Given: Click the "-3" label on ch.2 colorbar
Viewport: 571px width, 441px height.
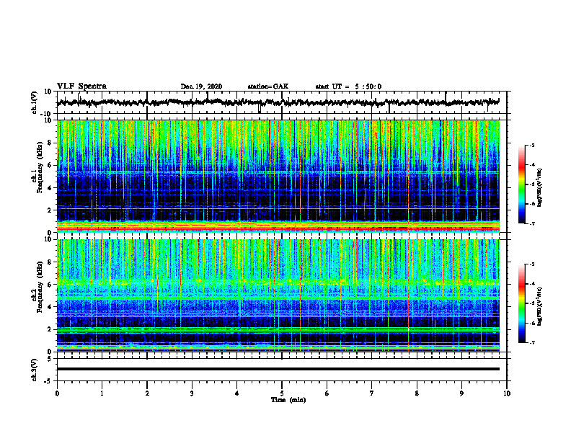Looking at the screenshot, I should pyautogui.click(x=532, y=264).
